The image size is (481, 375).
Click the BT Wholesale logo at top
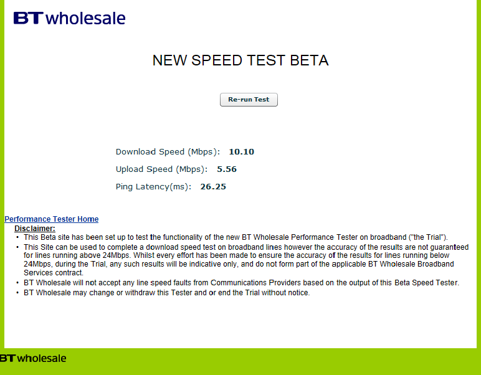[x=70, y=18]
